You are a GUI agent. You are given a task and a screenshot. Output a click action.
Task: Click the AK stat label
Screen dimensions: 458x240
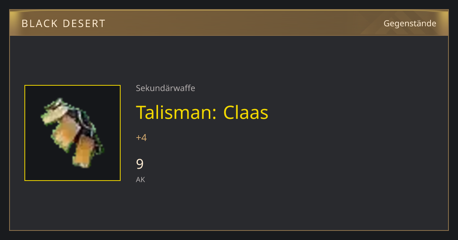[x=140, y=179]
